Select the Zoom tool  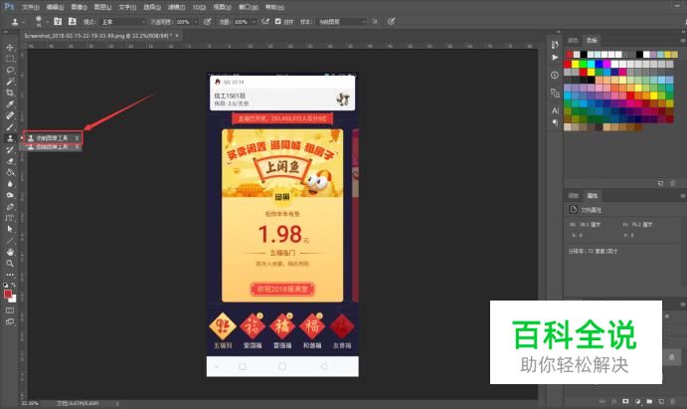pyautogui.click(x=10, y=264)
